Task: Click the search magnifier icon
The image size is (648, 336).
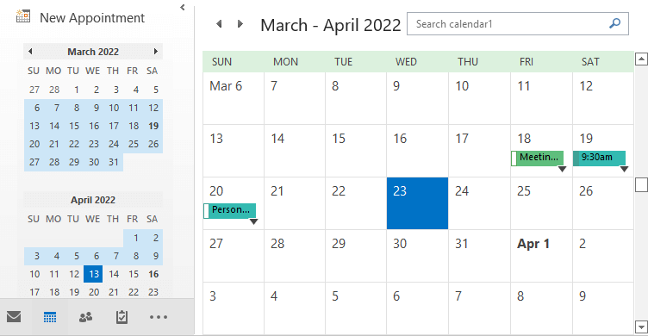Action: click(615, 23)
